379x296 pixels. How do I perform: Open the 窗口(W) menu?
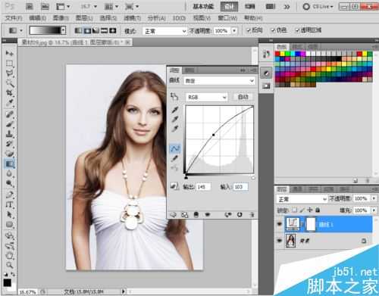tap(227, 18)
